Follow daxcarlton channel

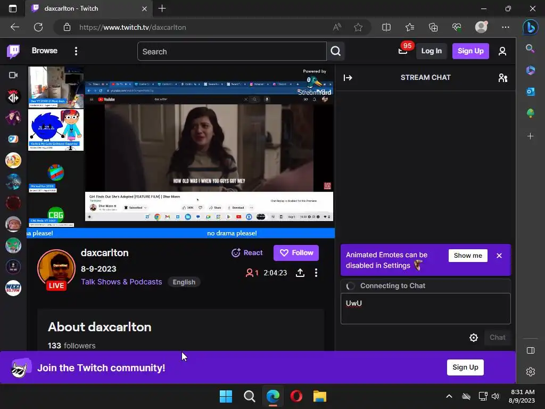296,253
